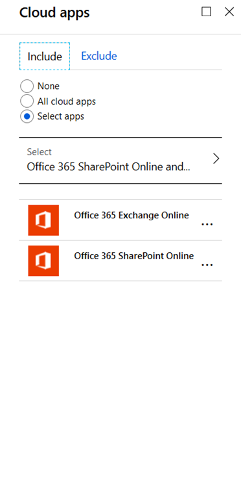
Task: Expand the Select chevron arrow
Action: tap(216, 159)
